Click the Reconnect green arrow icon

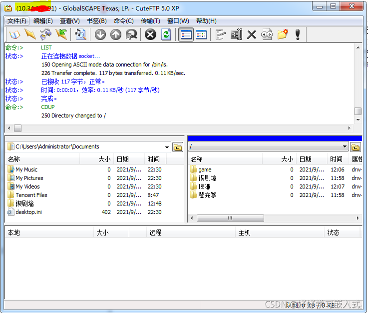point(61,35)
